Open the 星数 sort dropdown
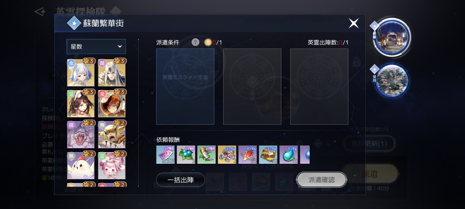 coord(96,46)
